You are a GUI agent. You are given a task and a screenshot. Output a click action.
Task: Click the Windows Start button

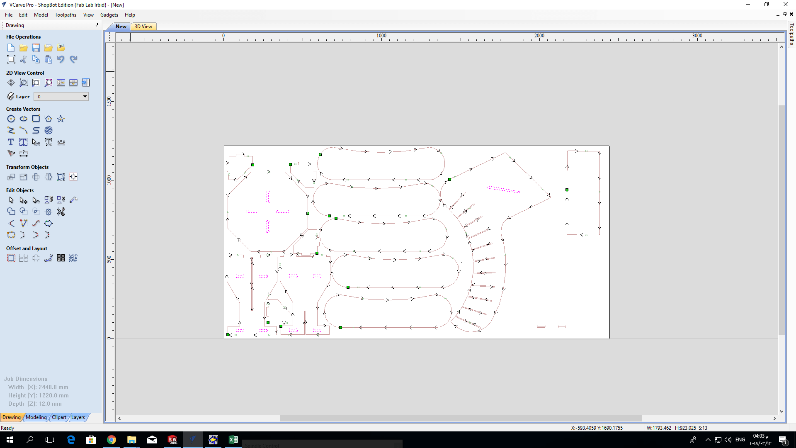[x=10, y=440]
